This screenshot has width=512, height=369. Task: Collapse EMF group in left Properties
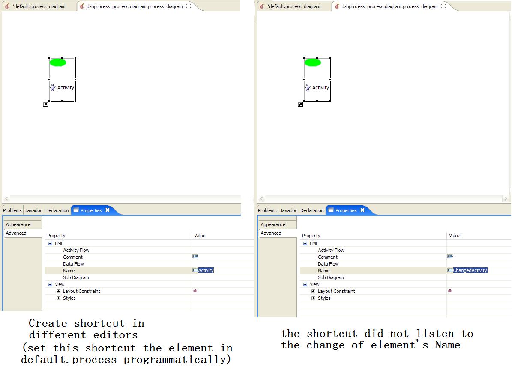click(50, 243)
